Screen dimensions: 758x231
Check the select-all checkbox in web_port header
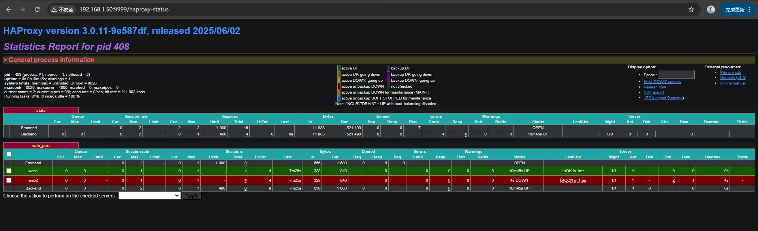pos(9,154)
